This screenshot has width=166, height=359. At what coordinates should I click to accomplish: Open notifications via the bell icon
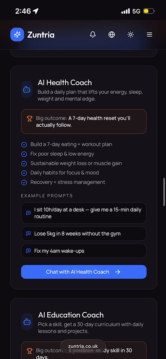[92, 35]
